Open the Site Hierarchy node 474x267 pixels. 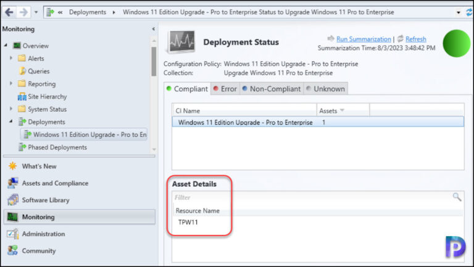pos(47,97)
